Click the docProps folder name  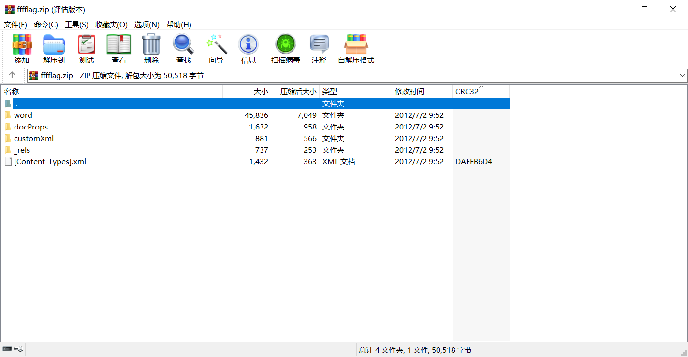[x=31, y=127]
